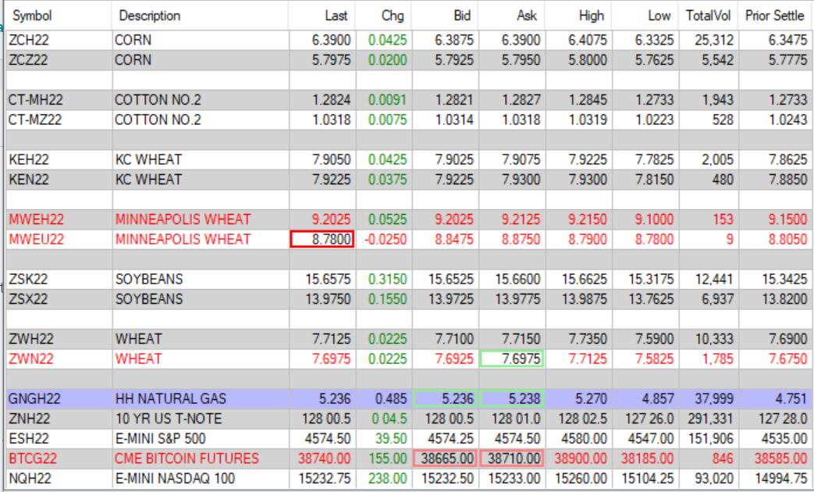
Task: Click the red-boxed 8.7800 Last price for MWEU22
Action: [322, 239]
